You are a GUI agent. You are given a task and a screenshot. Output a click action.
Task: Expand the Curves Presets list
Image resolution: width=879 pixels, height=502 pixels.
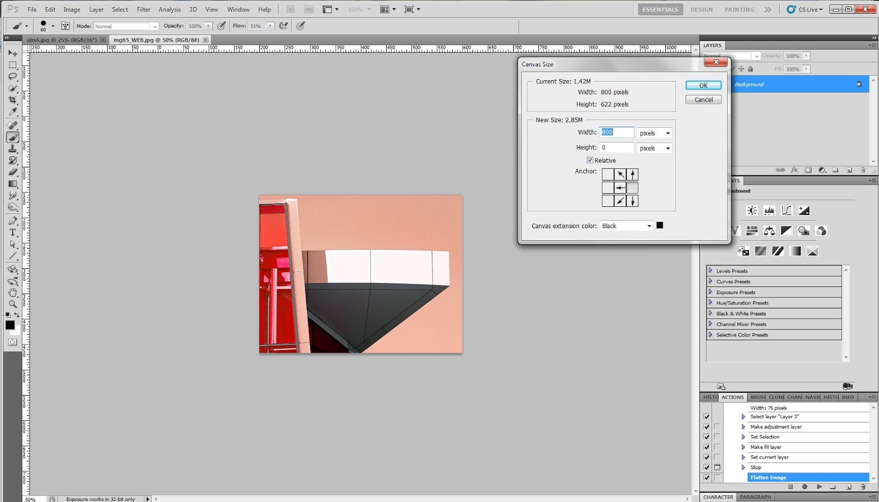[x=710, y=281]
